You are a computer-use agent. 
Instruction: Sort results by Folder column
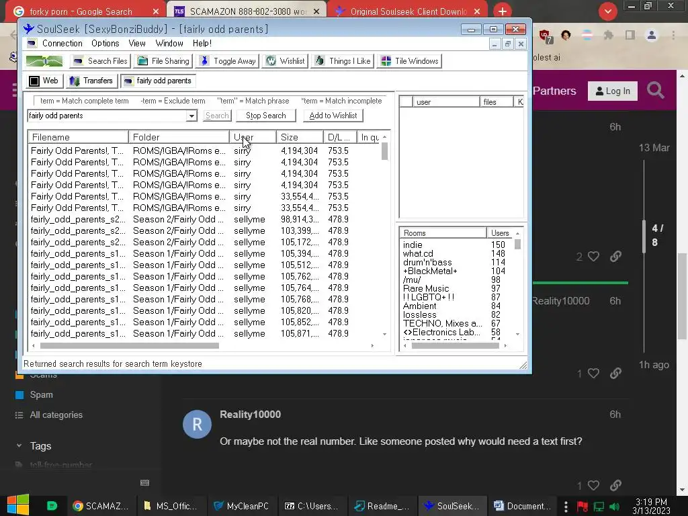point(179,137)
